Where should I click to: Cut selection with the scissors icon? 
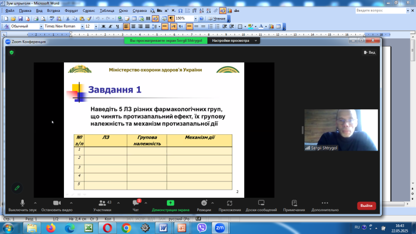pyautogui.click(x=68, y=18)
